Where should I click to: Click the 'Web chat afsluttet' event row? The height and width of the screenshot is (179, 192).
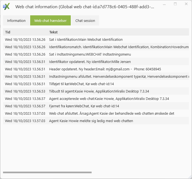[111, 113]
